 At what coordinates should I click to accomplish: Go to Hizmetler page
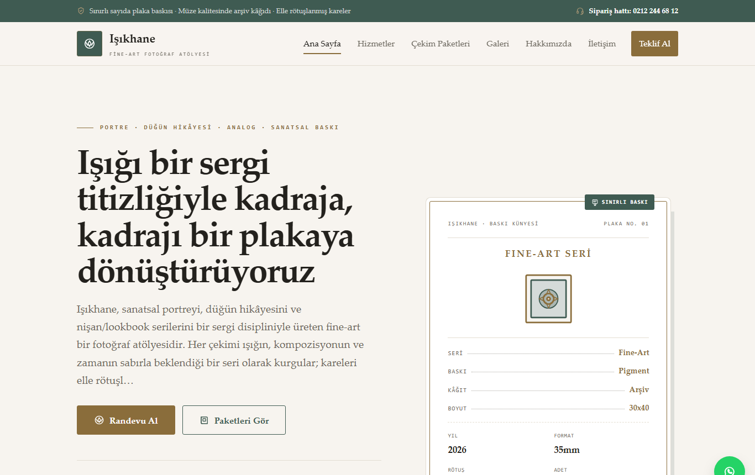376,44
